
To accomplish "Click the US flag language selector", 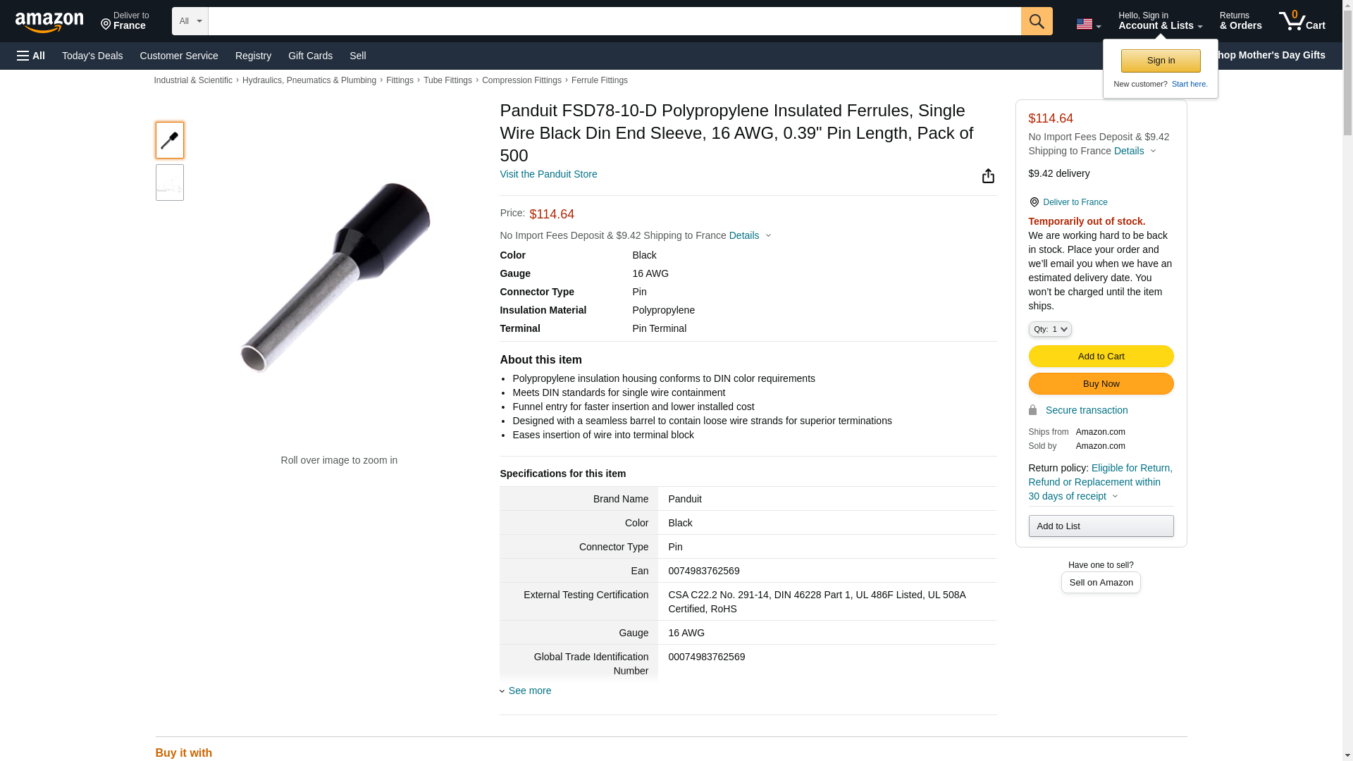I will (1087, 24).
